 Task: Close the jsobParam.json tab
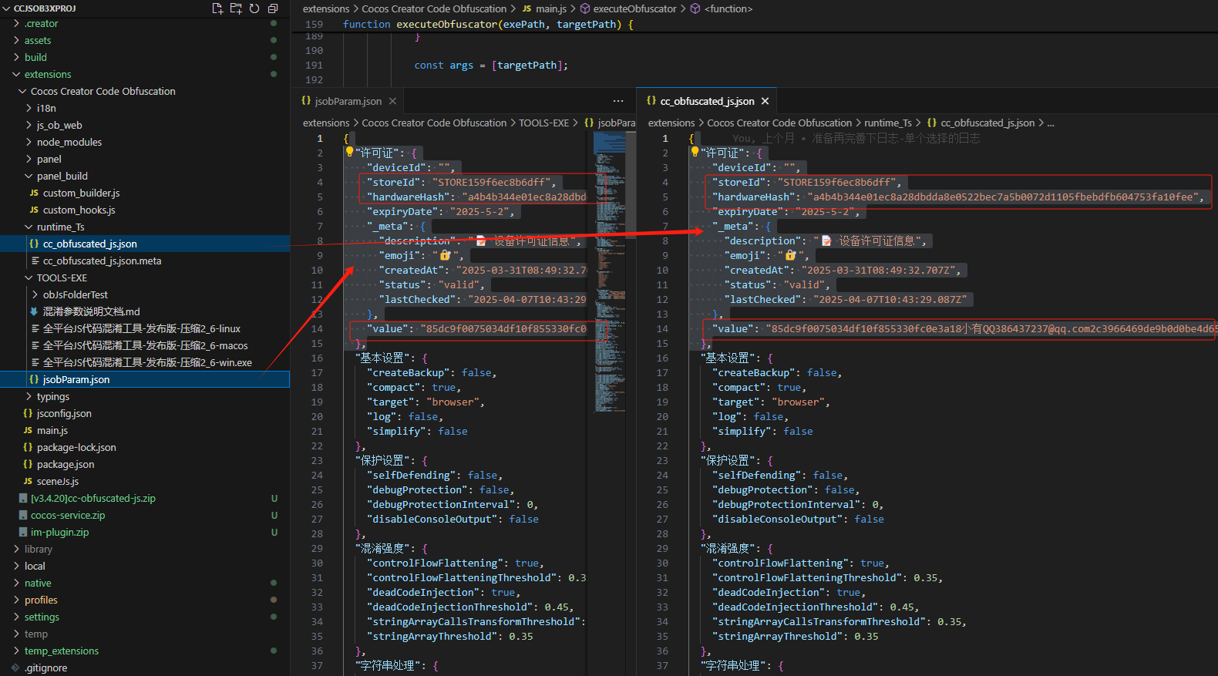click(x=392, y=101)
